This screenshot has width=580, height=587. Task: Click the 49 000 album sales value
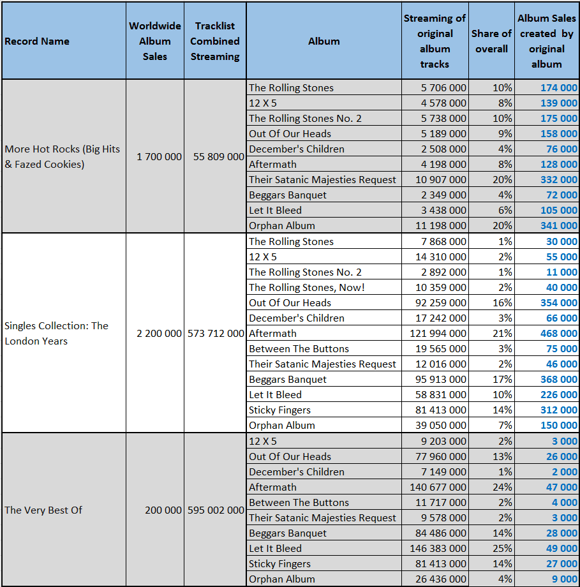(x=561, y=549)
